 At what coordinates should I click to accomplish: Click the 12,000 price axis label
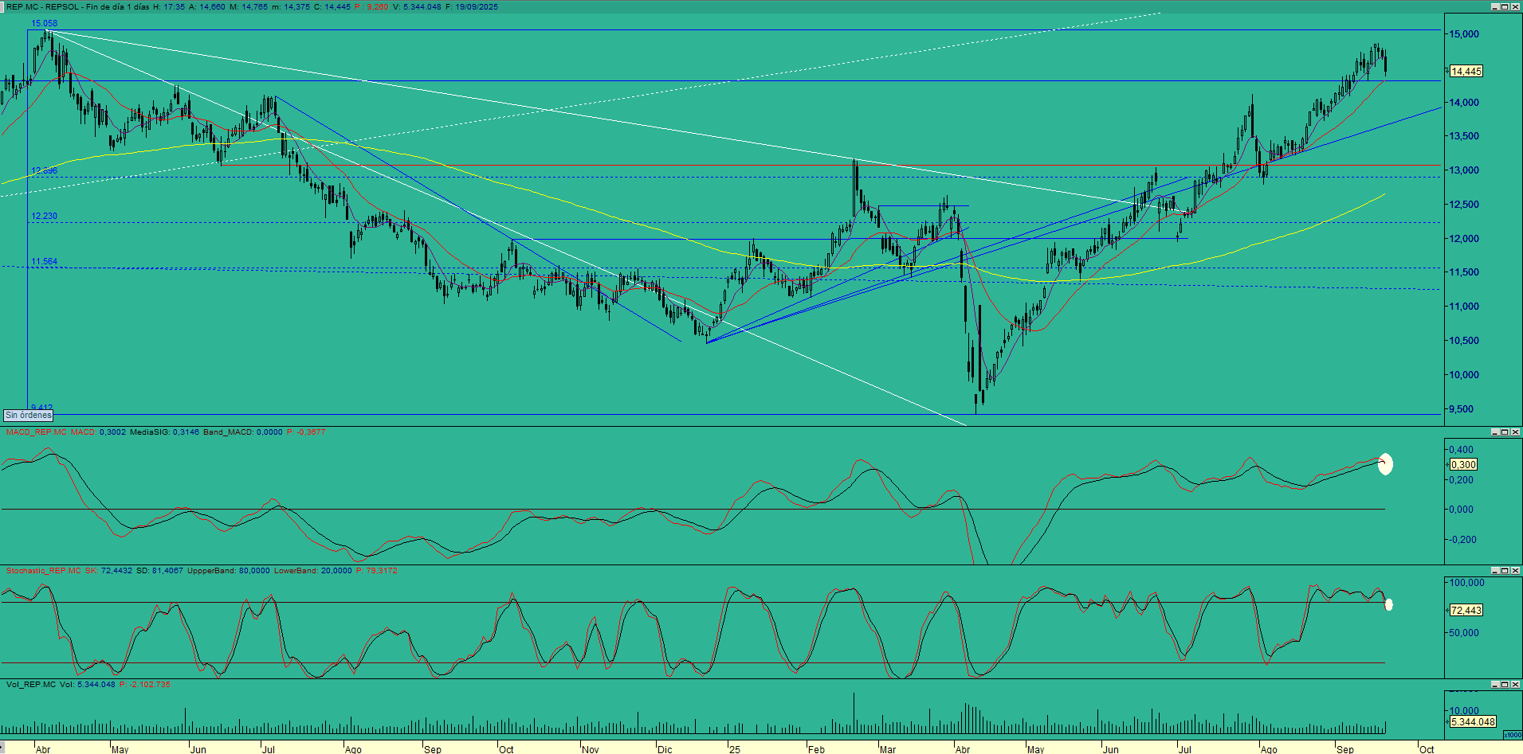coord(1464,239)
